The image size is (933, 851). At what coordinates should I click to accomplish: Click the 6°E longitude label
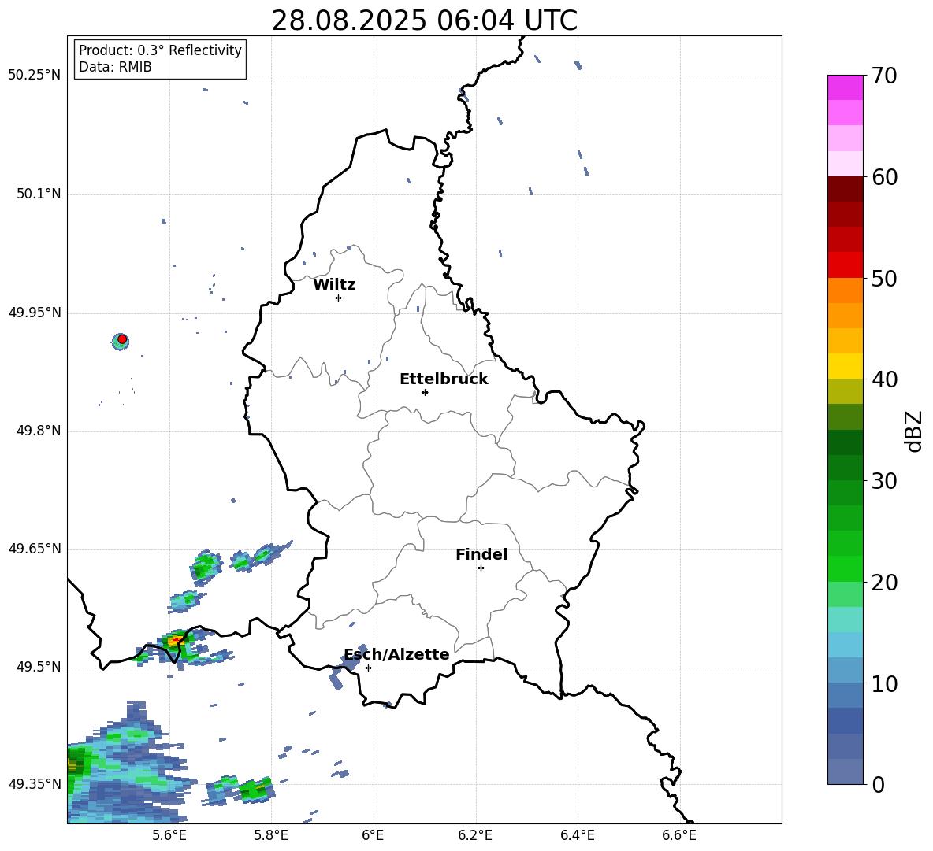point(373,835)
